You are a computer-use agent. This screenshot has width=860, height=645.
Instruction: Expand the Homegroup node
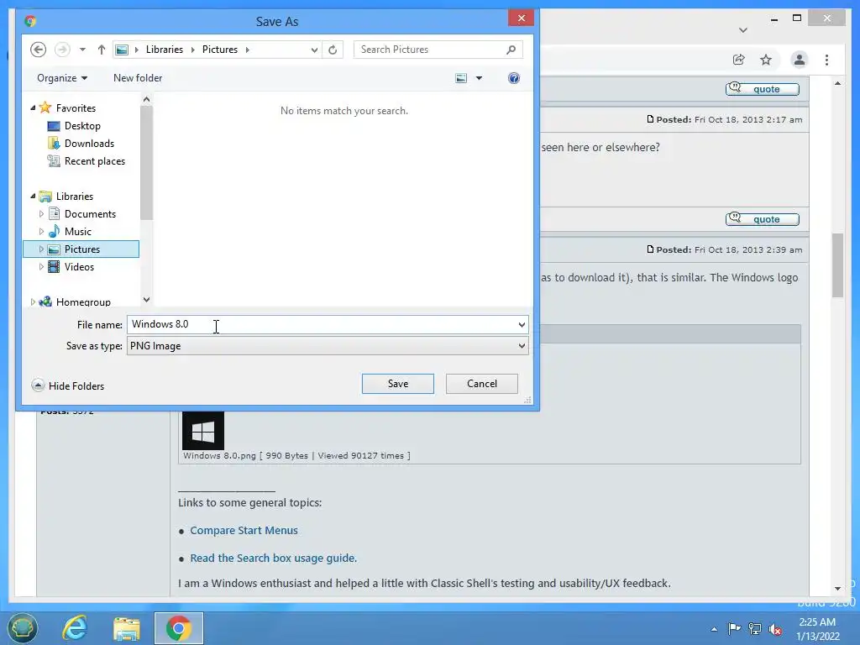point(33,302)
